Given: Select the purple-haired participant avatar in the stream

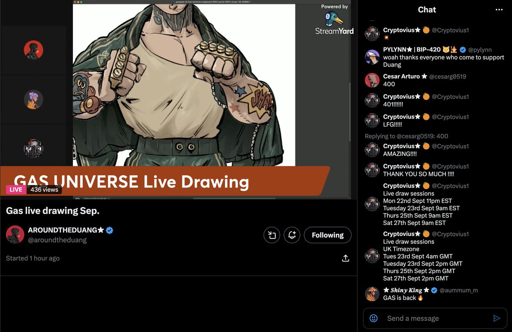Looking at the screenshot, I should [33, 99].
